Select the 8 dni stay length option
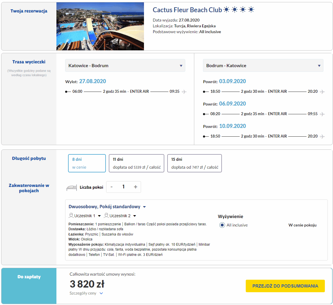Viewport: 333px width, 305px height. click(x=87, y=163)
